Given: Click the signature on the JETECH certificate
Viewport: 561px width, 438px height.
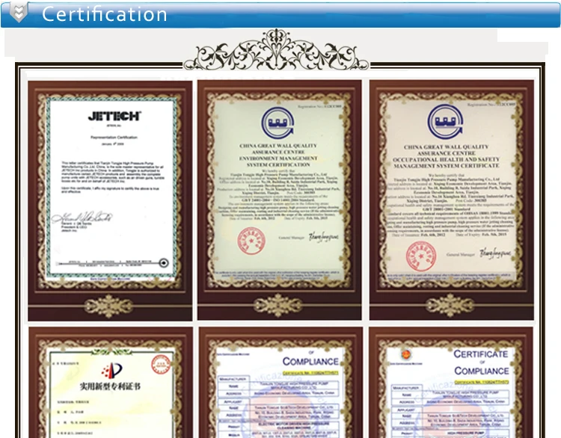Looking at the screenshot, I should [x=82, y=217].
